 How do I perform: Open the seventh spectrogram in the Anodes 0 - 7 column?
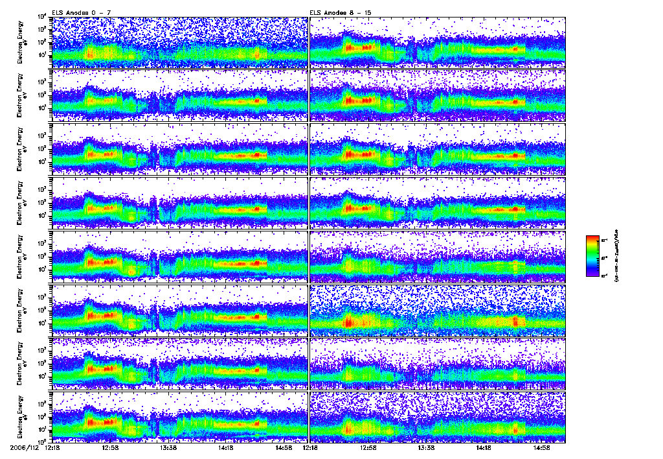click(179, 364)
